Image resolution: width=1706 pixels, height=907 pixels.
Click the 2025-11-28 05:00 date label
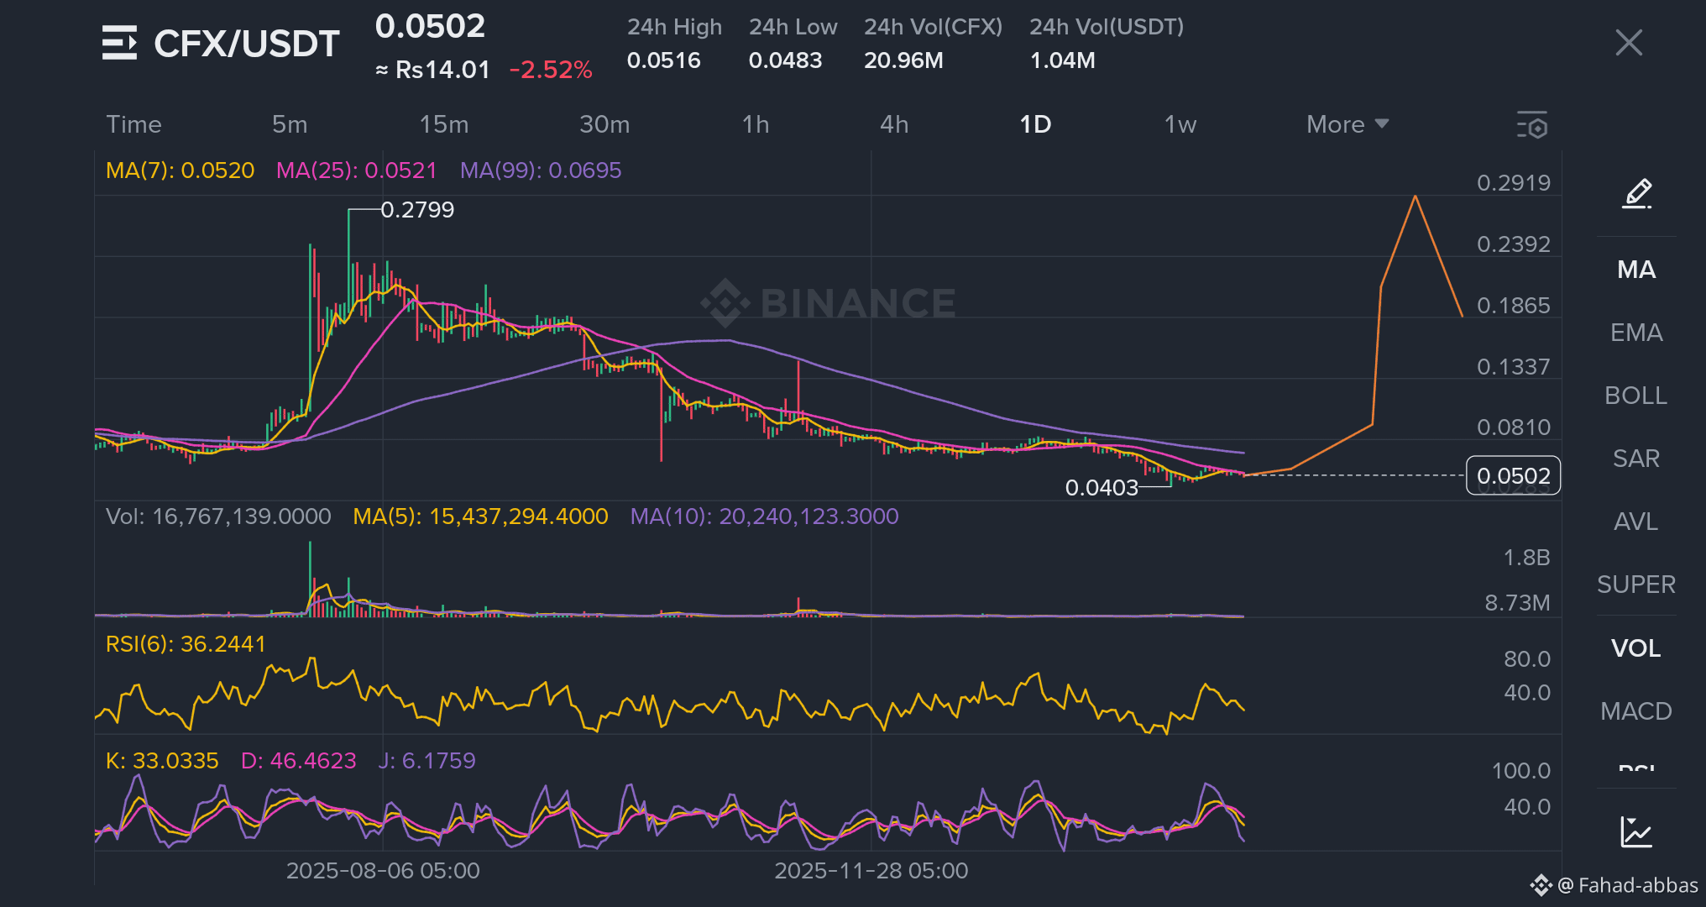(871, 871)
